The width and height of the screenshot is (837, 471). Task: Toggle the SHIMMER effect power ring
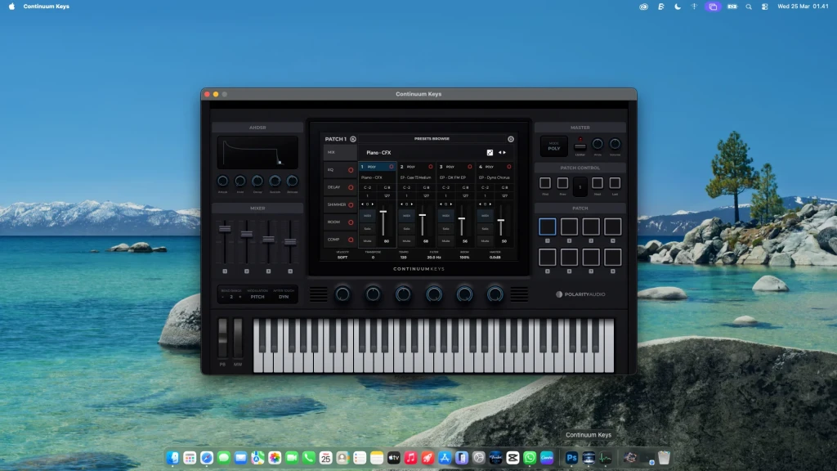(x=351, y=205)
